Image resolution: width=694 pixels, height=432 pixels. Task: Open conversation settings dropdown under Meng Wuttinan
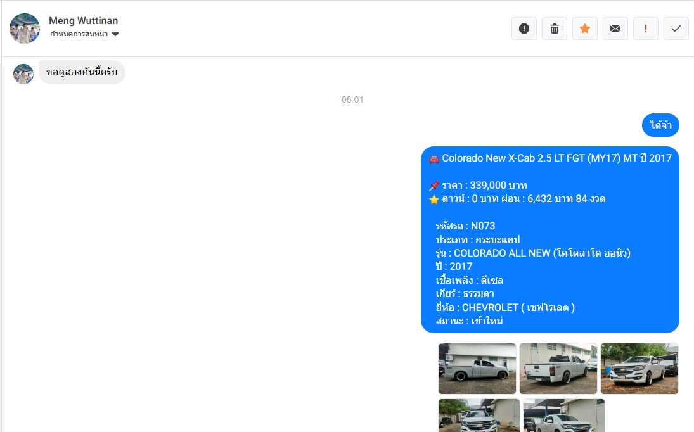[84, 34]
